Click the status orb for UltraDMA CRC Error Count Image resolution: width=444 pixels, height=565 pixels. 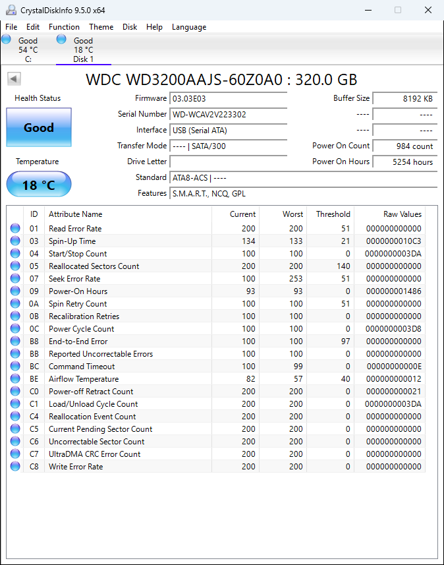point(15,454)
